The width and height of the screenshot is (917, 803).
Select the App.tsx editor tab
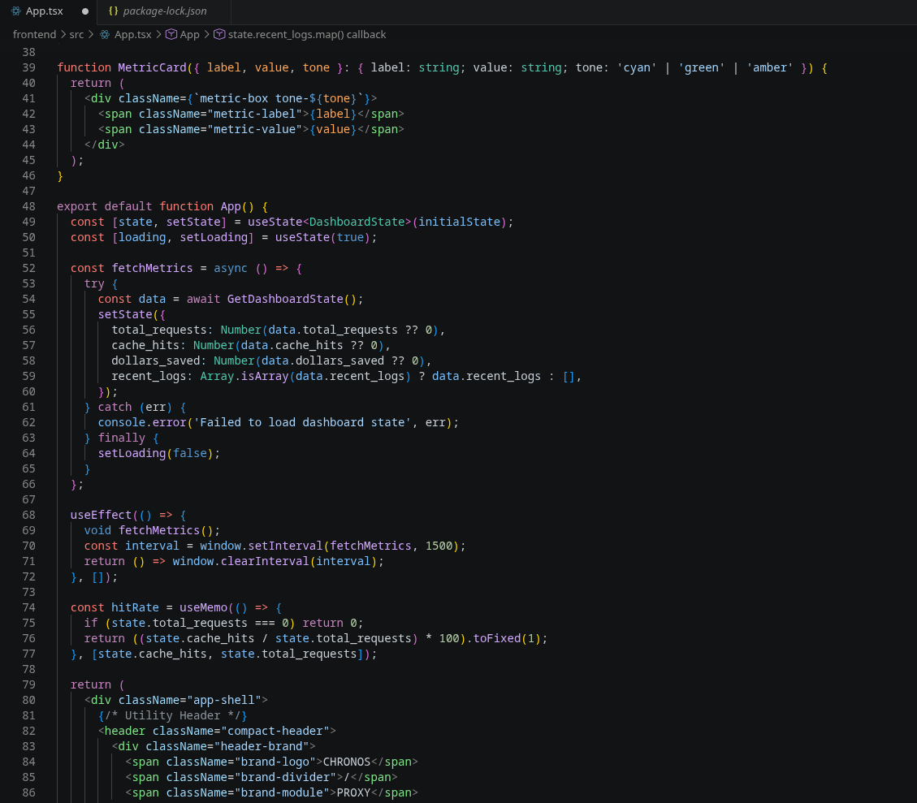click(x=45, y=11)
